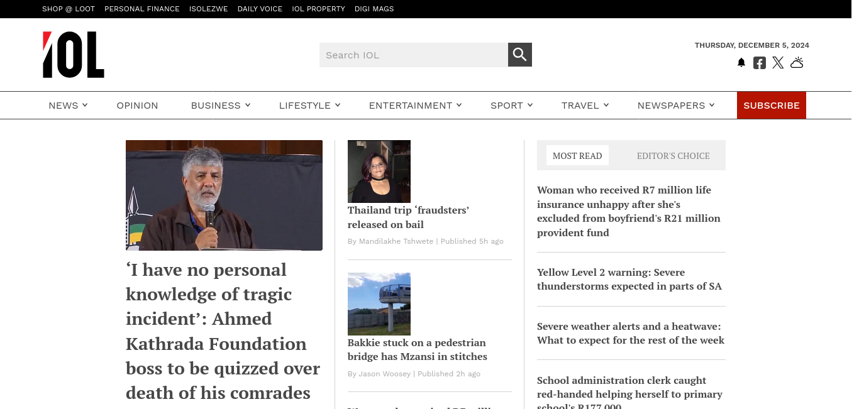Screen dimensions: 859x409
Task: Switch to Editor's Choice tab
Action: [x=673, y=155]
